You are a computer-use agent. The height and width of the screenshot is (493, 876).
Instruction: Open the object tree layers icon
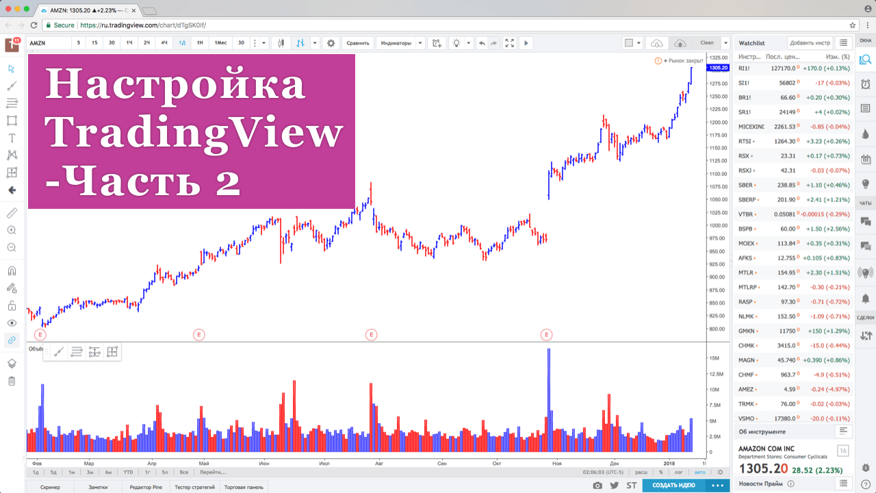(12, 364)
